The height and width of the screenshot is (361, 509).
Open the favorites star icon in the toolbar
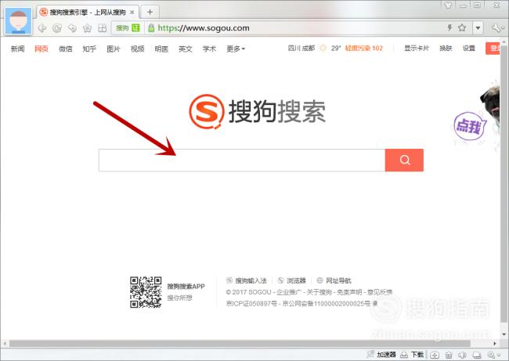tap(88, 28)
